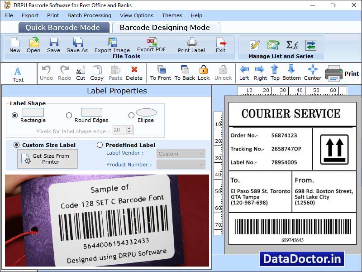Create a new barcode file

[14, 48]
